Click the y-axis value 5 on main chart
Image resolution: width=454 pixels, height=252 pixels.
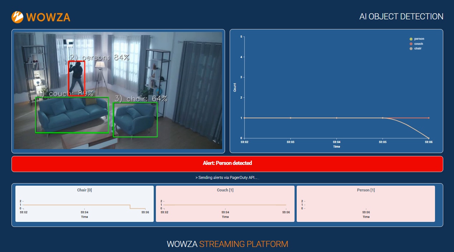click(x=242, y=37)
